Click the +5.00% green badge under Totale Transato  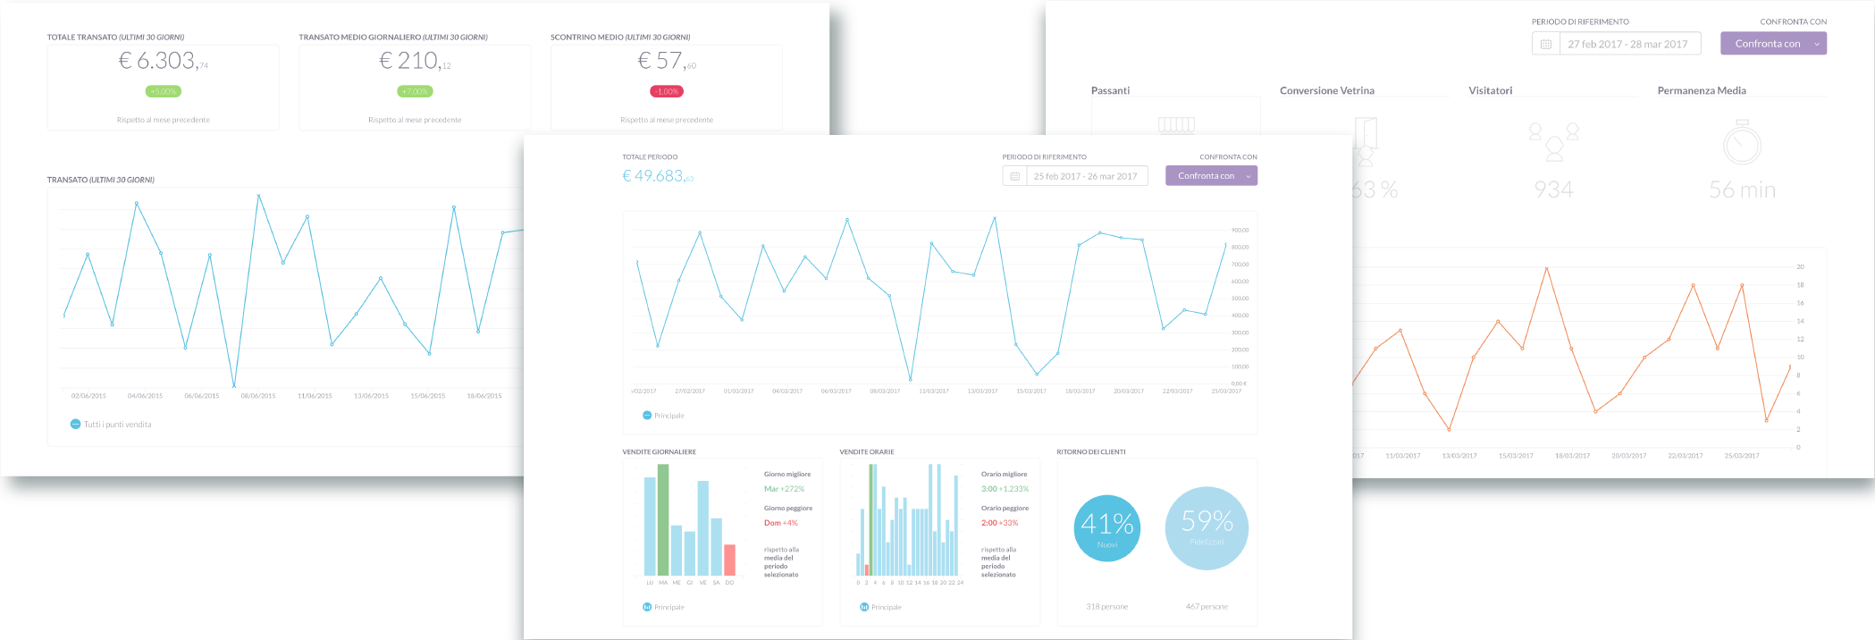tap(164, 91)
